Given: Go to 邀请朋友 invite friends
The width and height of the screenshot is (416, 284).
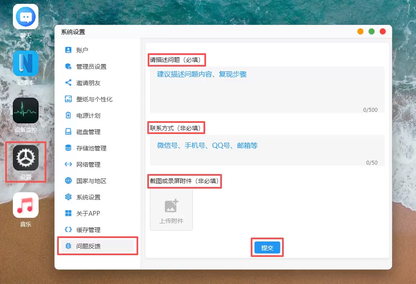Looking at the screenshot, I should (88, 83).
